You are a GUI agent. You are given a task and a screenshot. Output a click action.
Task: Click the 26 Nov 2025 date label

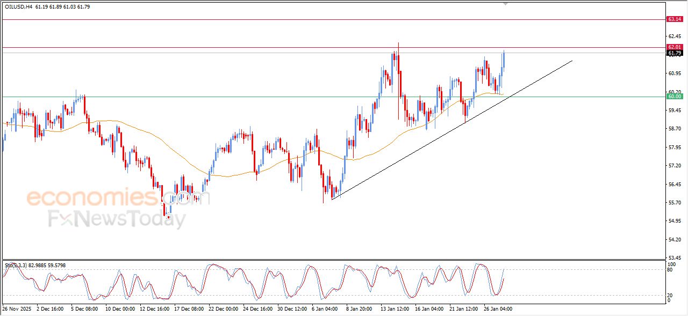[18, 309]
